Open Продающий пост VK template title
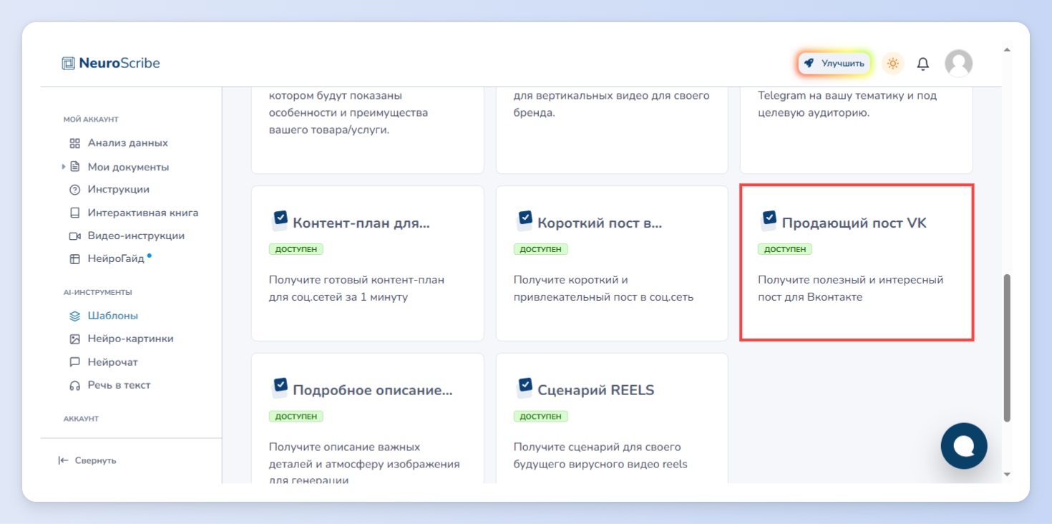 pyautogui.click(x=854, y=223)
